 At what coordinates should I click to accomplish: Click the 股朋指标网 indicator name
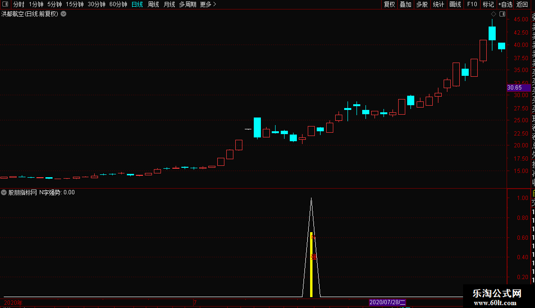pyautogui.click(x=23, y=192)
